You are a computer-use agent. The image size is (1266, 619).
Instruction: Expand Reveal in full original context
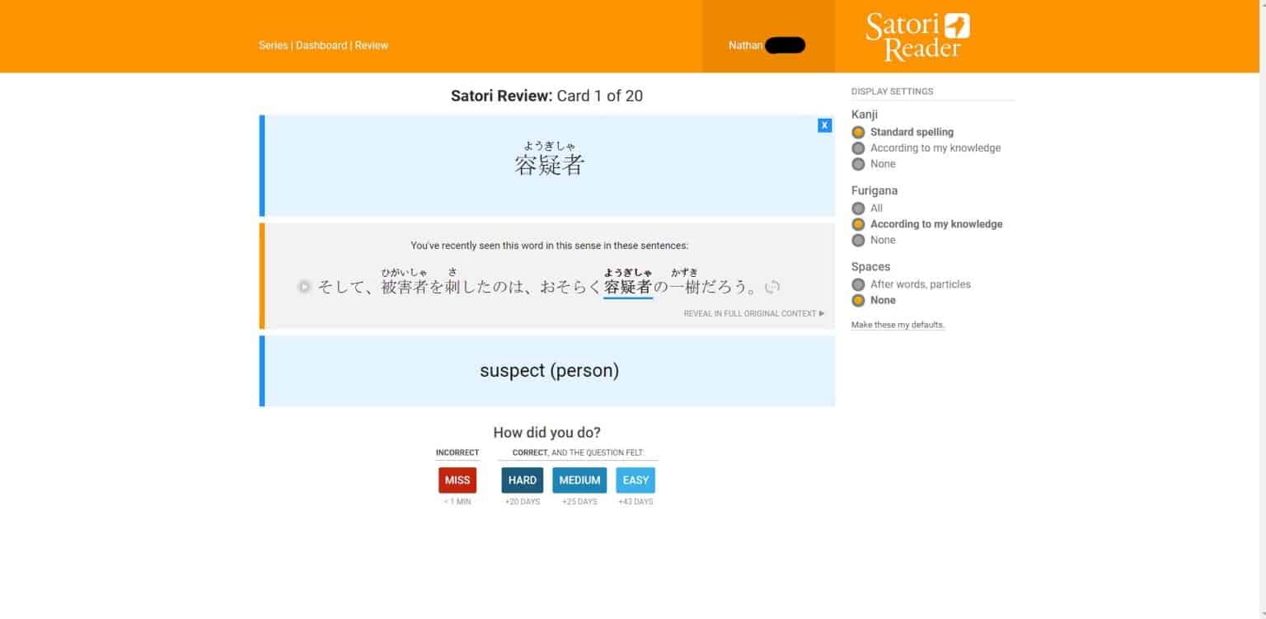pos(753,314)
